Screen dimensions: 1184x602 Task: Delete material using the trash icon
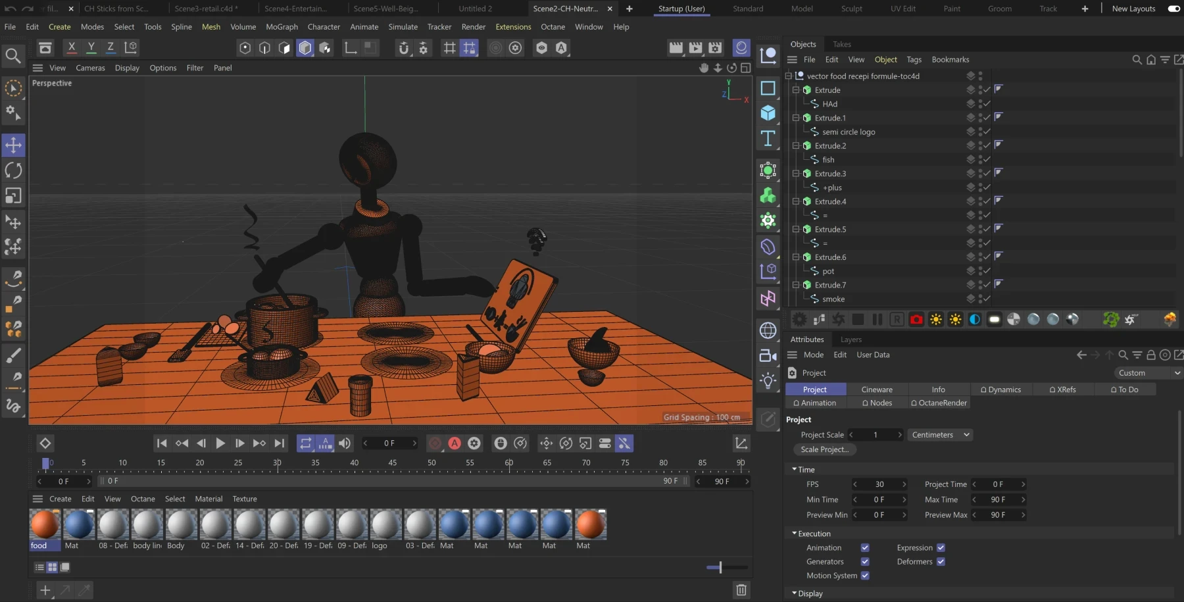[x=741, y=590]
